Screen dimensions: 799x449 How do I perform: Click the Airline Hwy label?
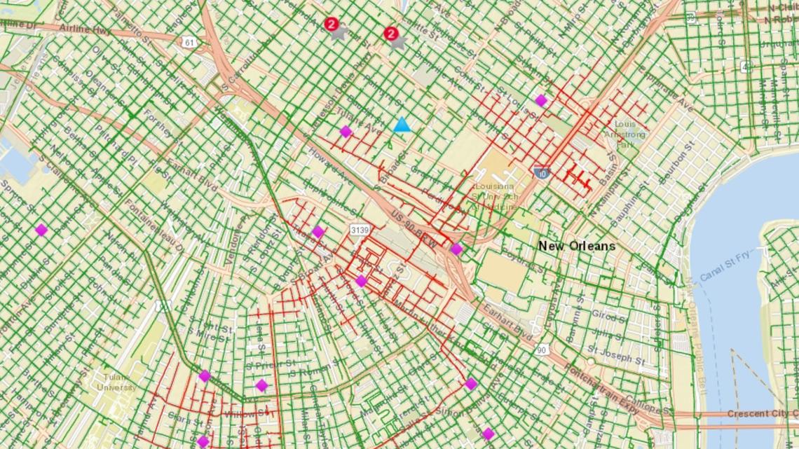(85, 29)
